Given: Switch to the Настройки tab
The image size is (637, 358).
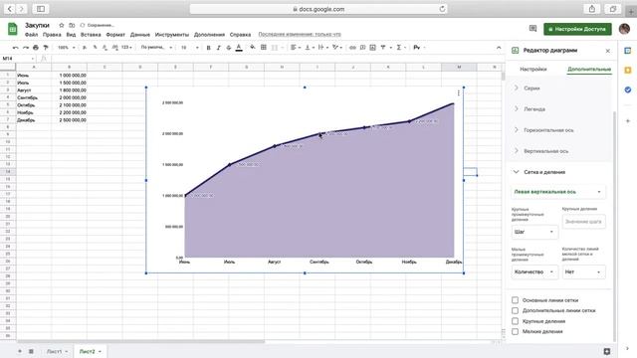Looking at the screenshot, I should point(533,69).
